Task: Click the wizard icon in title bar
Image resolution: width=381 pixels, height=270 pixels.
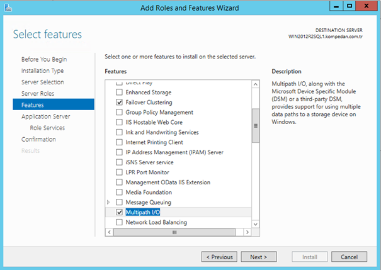Action: tap(8, 8)
